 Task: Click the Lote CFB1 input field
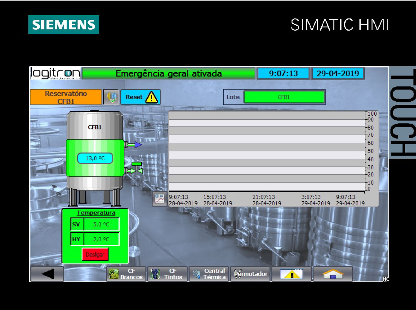[284, 97]
